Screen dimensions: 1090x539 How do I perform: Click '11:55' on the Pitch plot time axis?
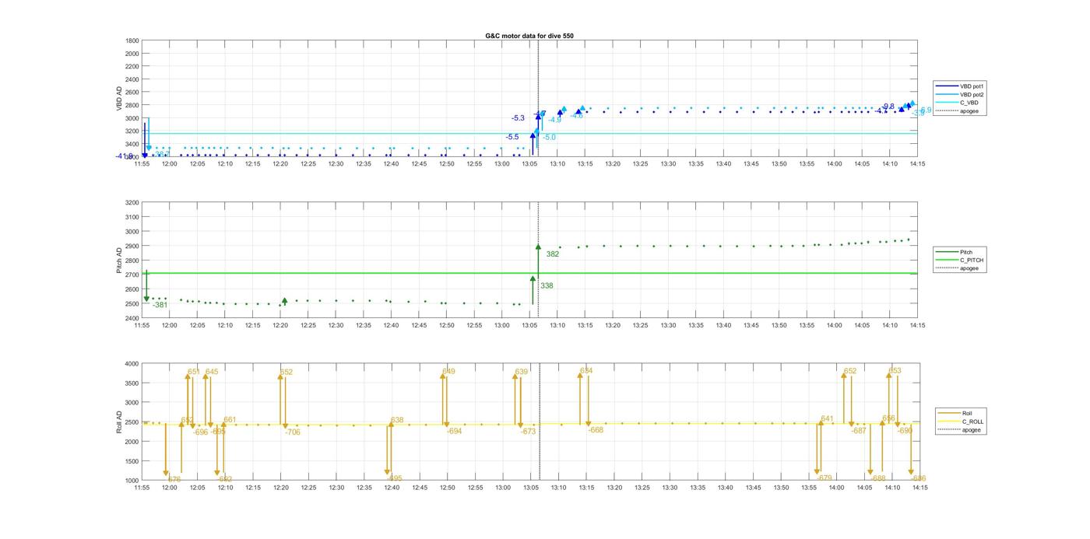[x=142, y=325]
